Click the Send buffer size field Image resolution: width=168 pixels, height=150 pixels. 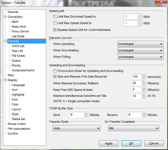coord(77,115)
